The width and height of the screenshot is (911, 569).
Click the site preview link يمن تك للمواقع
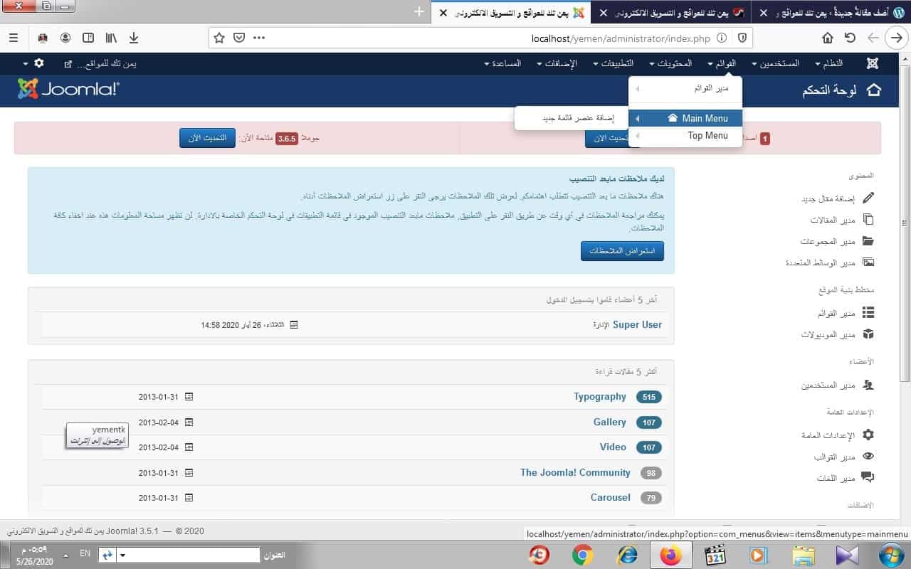point(100,63)
